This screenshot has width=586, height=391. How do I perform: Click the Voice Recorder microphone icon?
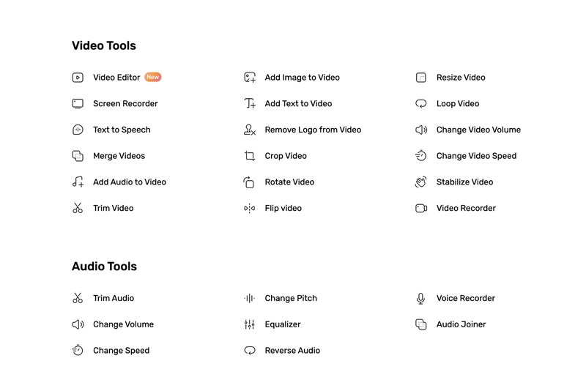pyautogui.click(x=421, y=299)
